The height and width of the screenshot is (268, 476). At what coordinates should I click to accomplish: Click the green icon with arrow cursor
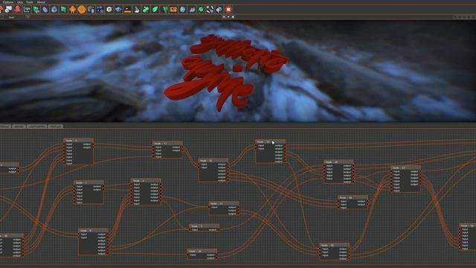[x=36, y=10]
